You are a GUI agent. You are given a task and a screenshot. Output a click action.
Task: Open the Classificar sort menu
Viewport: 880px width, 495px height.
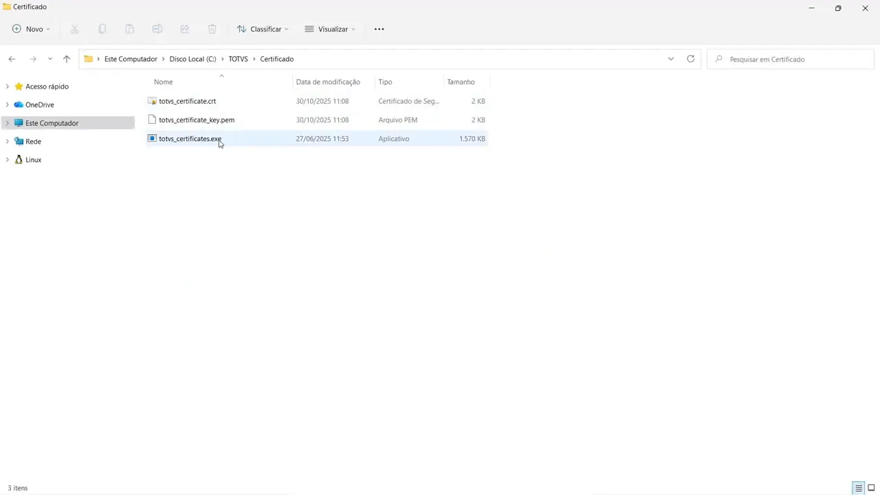(x=263, y=29)
